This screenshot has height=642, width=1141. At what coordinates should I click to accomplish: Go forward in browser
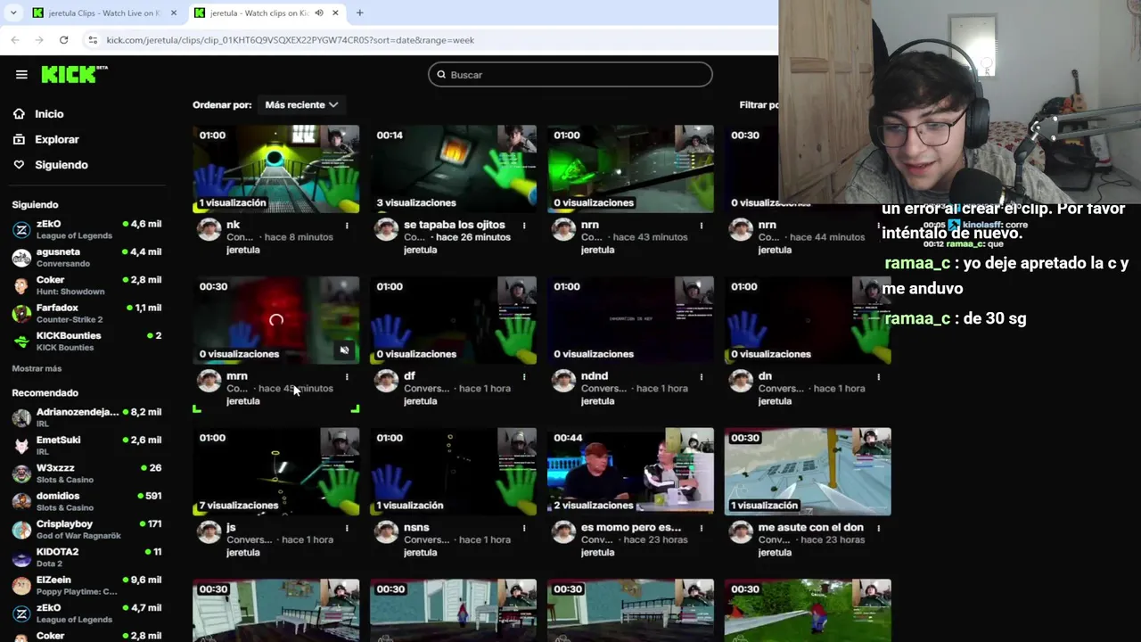coord(39,40)
